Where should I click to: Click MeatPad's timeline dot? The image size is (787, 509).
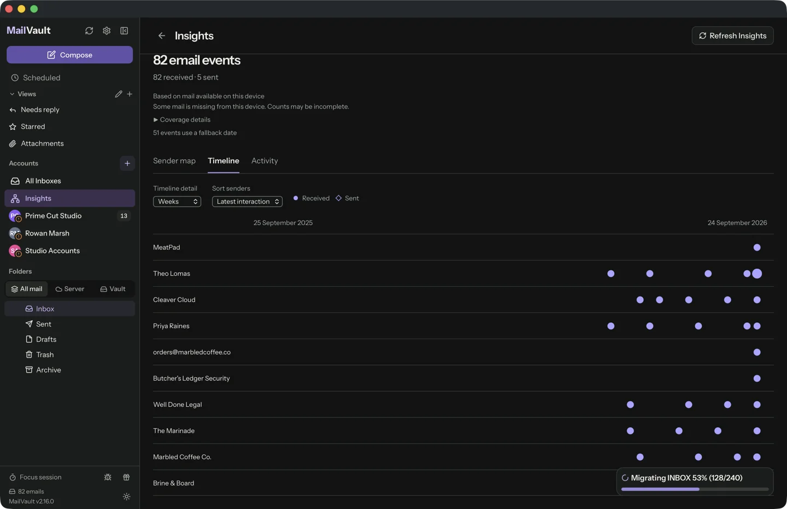(x=757, y=247)
